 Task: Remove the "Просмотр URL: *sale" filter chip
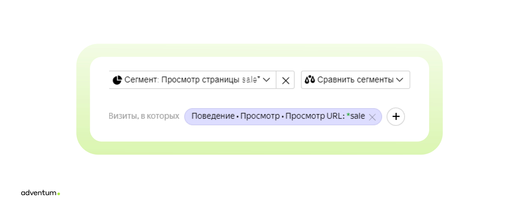(x=372, y=117)
